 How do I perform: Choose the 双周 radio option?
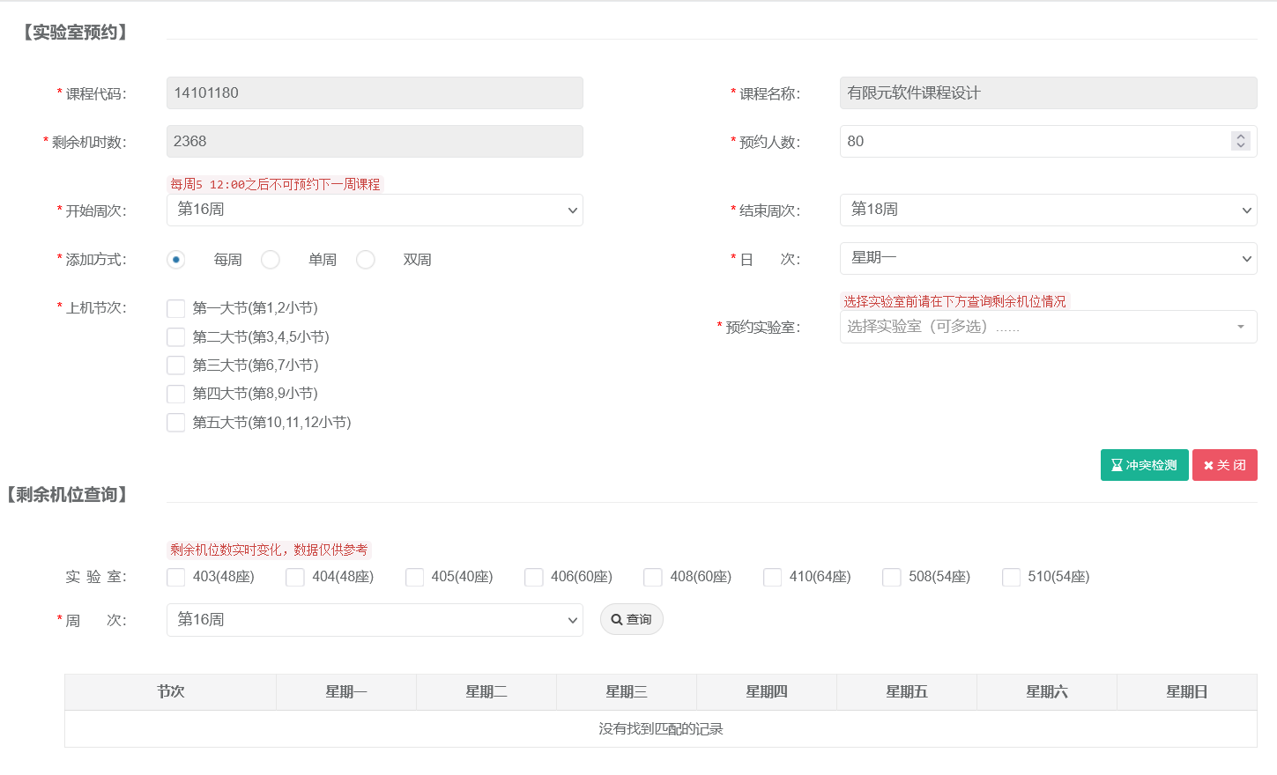click(366, 260)
